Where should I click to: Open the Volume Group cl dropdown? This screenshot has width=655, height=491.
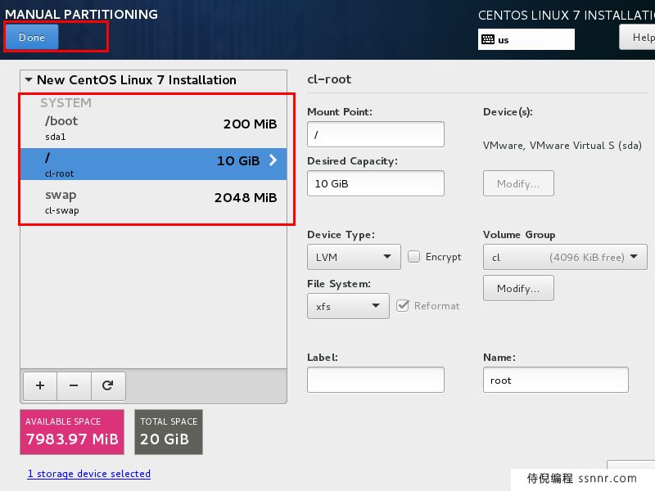click(565, 257)
